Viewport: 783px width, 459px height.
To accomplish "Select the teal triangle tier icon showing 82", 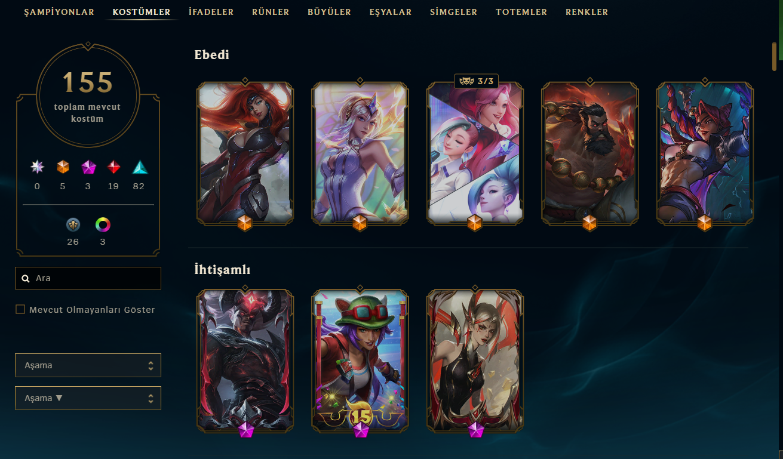I will coord(139,167).
